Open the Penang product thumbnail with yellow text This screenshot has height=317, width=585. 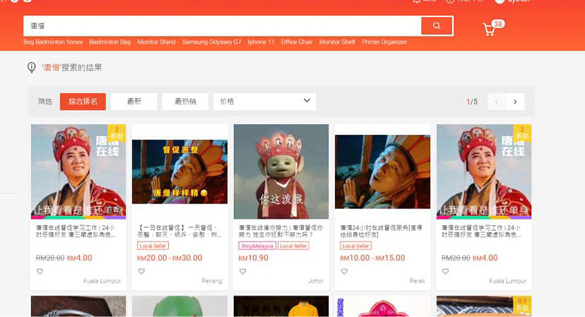coord(180,172)
